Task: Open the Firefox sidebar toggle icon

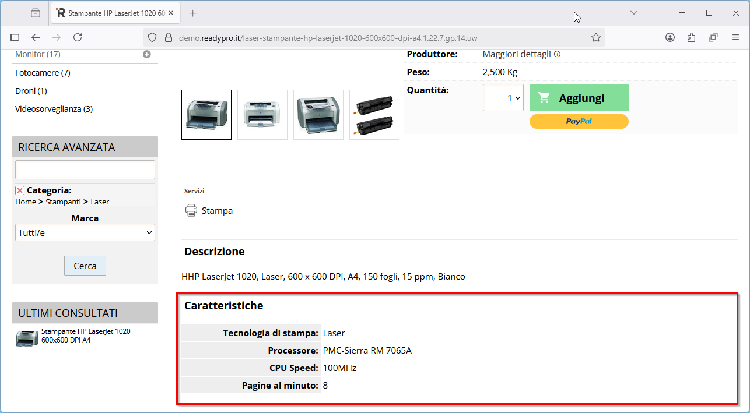Action: [15, 37]
